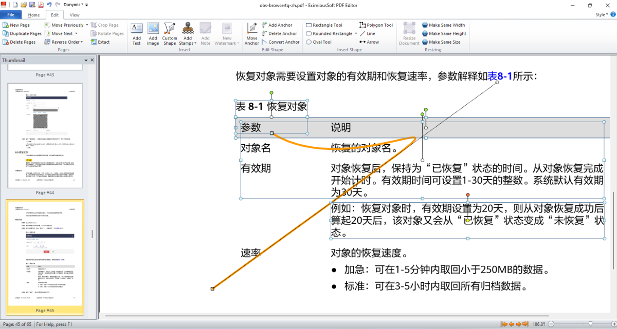Jump to first page in status bar

[504, 324]
